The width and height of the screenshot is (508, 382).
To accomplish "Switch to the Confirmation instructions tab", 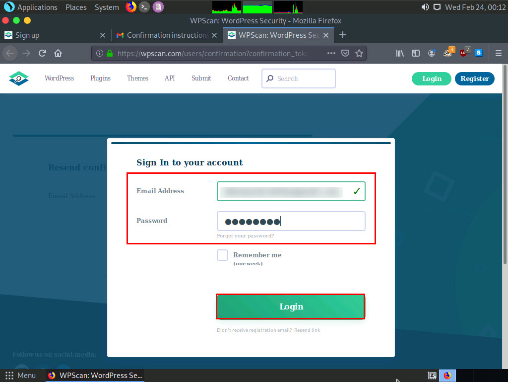I will pos(167,35).
